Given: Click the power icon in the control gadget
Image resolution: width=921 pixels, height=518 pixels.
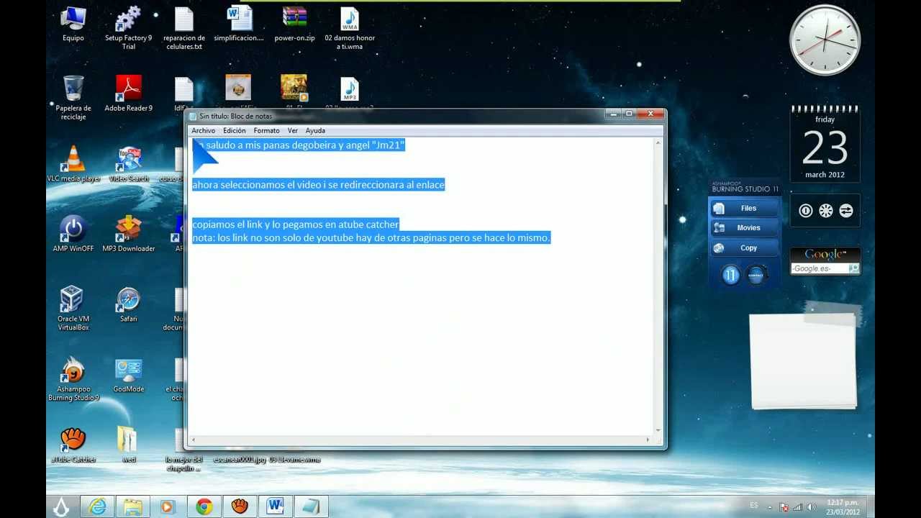Looking at the screenshot, I should click(806, 211).
